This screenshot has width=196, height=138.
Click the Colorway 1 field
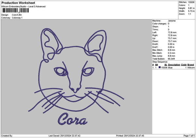17,18
